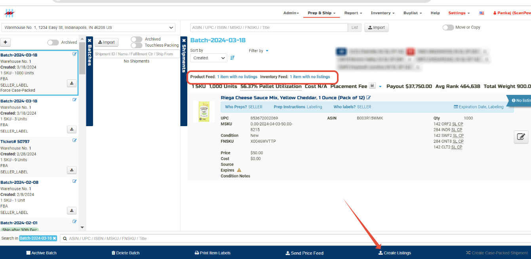Edit the selected Batch-2024-03-18 Force Case-Packed batch
531x259 pixels.
tap(75, 54)
